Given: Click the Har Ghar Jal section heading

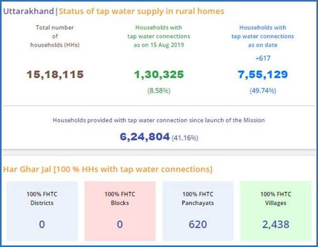Looking at the screenshot, I should (x=107, y=169).
